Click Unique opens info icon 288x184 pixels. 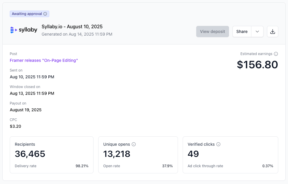pyautogui.click(x=134, y=145)
